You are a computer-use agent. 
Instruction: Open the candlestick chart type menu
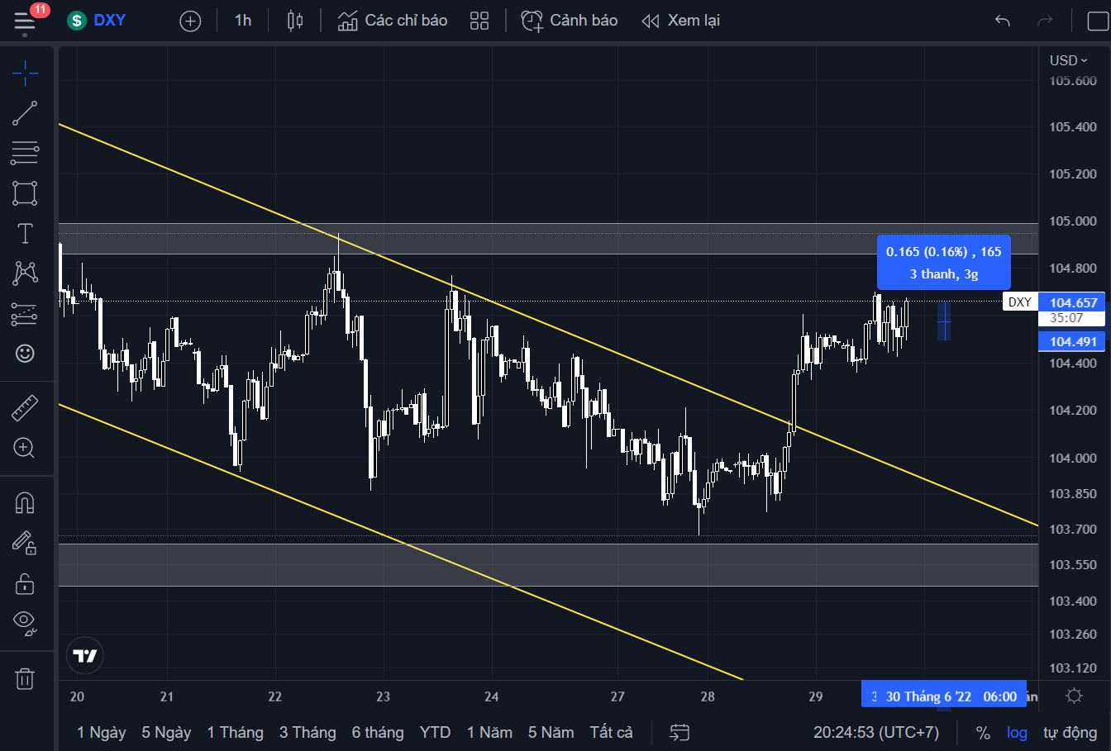295,21
